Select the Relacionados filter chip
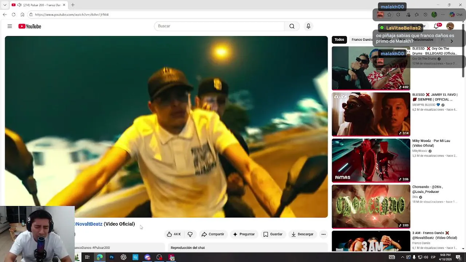Image resolution: width=466 pixels, height=262 pixels. click(x=423, y=40)
